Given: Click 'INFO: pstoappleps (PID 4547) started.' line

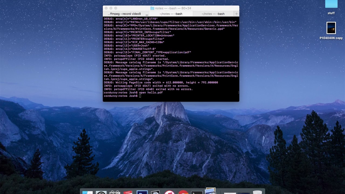Looking at the screenshot, I should pos(135,56).
